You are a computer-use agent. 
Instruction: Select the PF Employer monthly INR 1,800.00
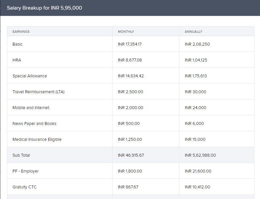coord(130,171)
